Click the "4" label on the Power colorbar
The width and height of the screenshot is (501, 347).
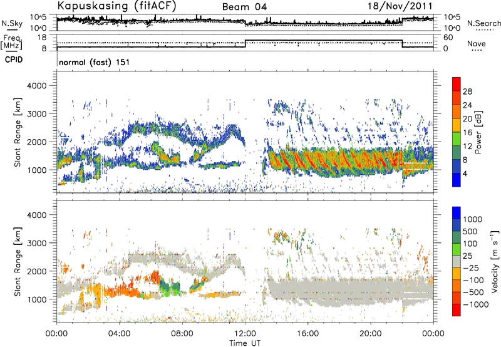click(465, 173)
